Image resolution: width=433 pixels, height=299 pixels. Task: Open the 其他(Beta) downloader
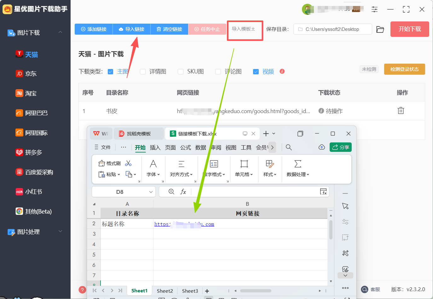point(34,211)
